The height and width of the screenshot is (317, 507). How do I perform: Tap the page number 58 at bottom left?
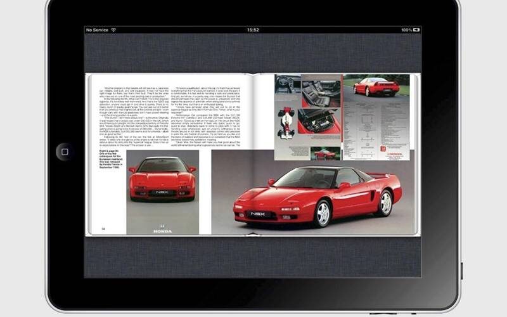point(103,229)
